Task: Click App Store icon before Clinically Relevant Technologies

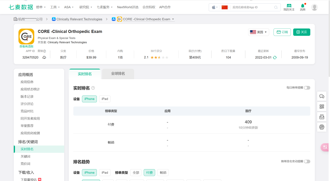Action: click(54, 19)
